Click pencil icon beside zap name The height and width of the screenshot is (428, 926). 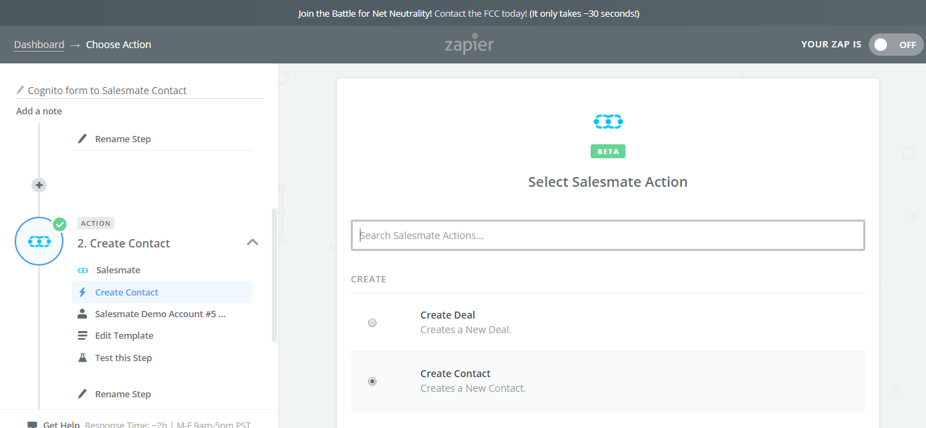point(20,90)
